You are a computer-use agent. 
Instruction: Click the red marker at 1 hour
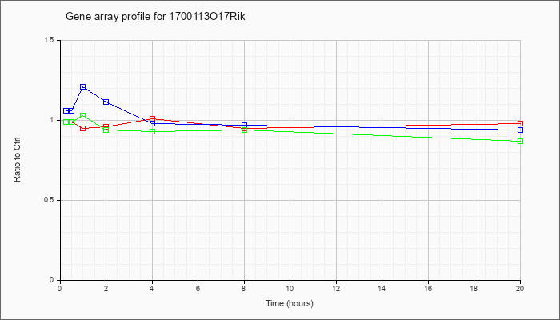tap(83, 128)
